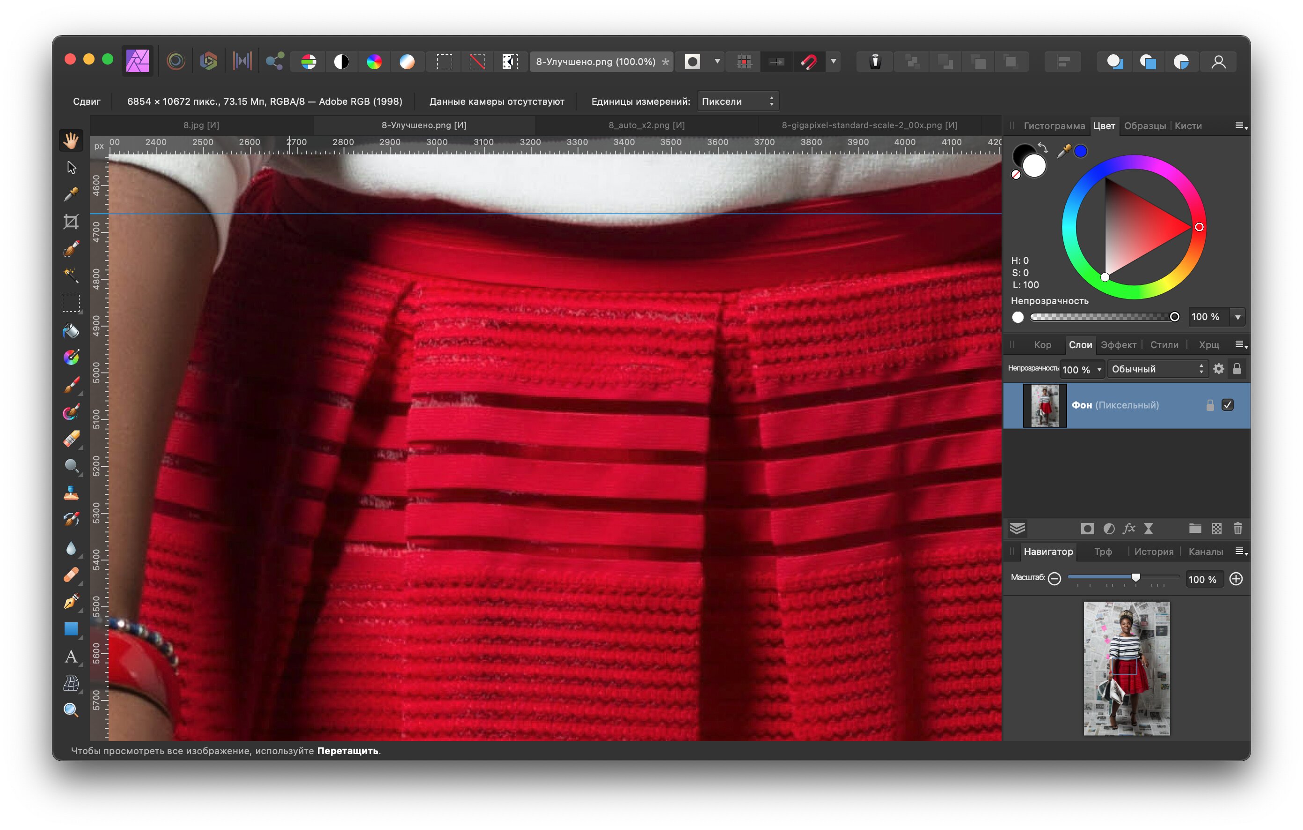This screenshot has width=1303, height=830.
Task: Click the zoom in plus button in Navigator
Action: (x=1236, y=579)
